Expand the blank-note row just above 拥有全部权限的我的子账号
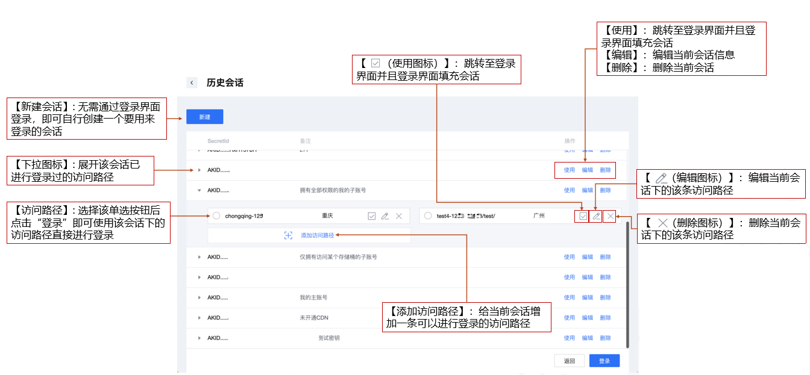 click(x=199, y=170)
